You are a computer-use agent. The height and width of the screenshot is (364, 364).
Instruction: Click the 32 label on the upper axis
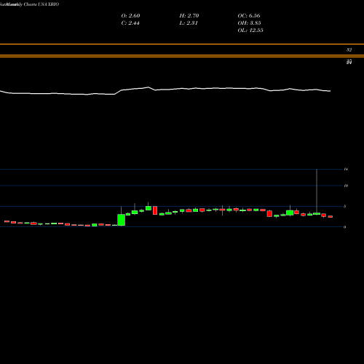point(349,50)
